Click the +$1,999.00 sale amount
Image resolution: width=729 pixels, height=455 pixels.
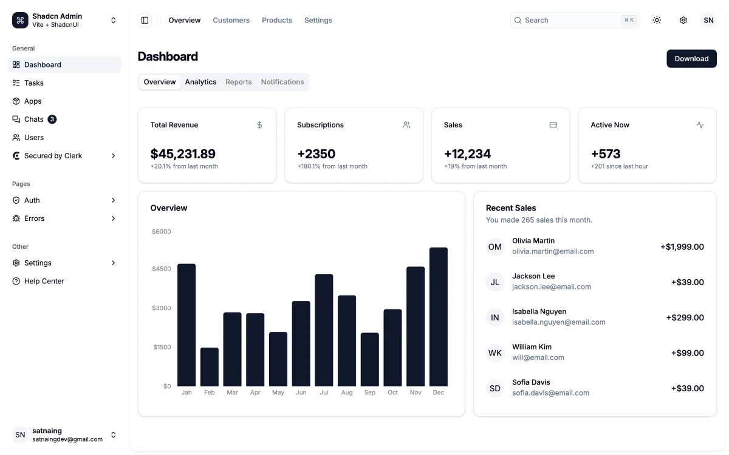tap(682, 247)
